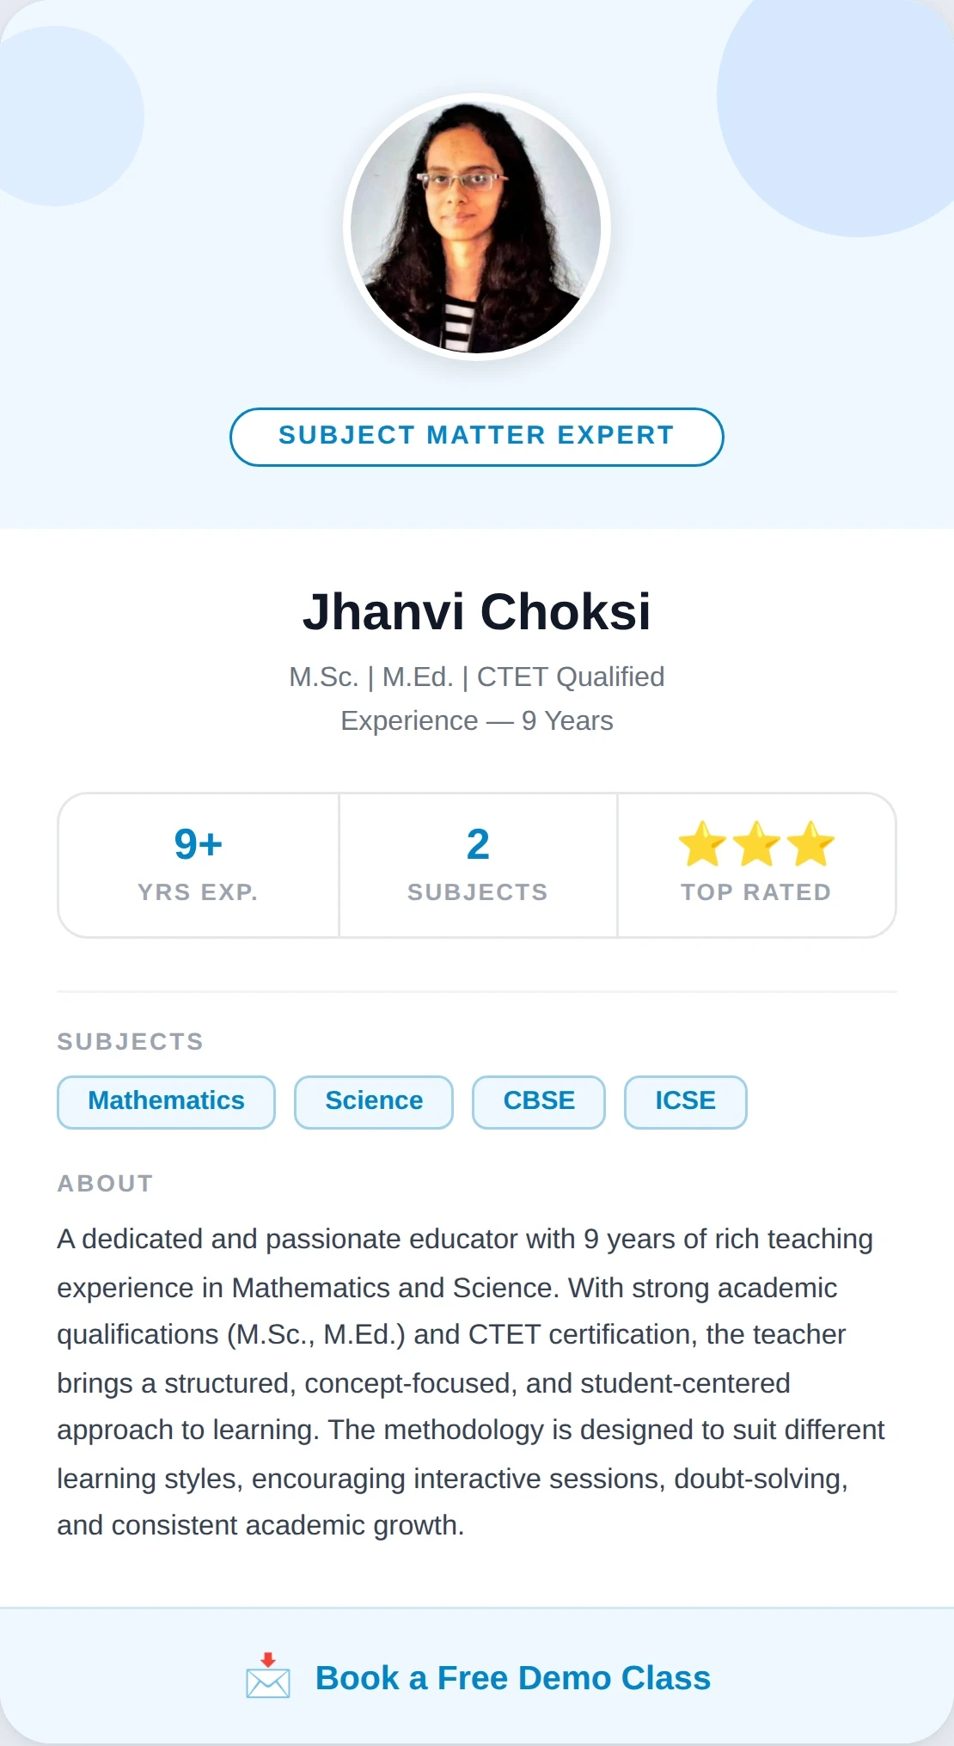
Task: Click the red download arrow above the envelope
Action: [268, 1658]
